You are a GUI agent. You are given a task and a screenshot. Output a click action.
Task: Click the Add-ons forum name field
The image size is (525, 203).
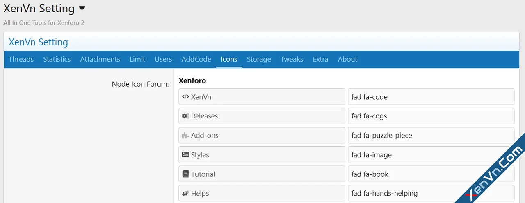[x=262, y=136]
